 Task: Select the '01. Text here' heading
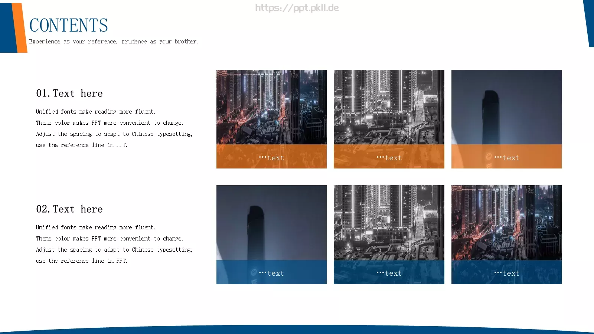[x=69, y=93]
